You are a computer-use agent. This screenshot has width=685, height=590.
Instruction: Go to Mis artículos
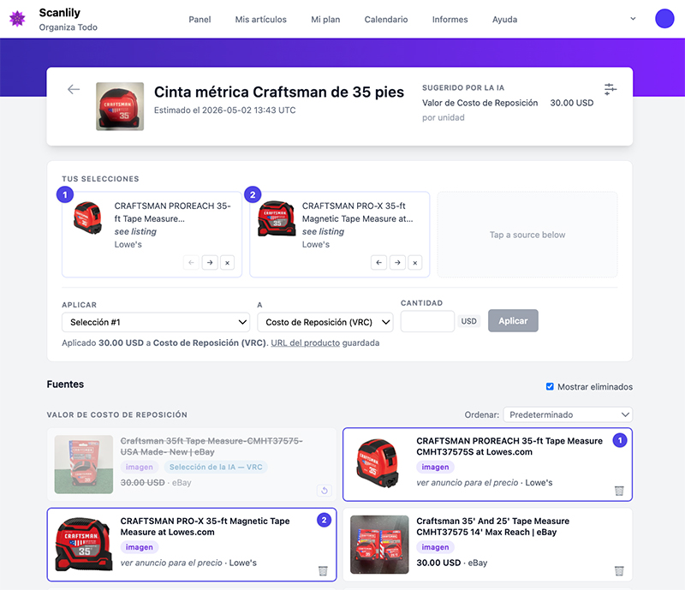261,19
